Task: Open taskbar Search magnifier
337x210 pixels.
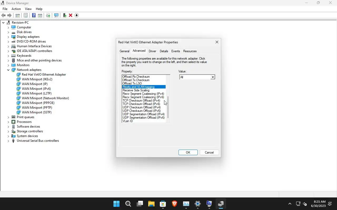Action: (x=128, y=204)
